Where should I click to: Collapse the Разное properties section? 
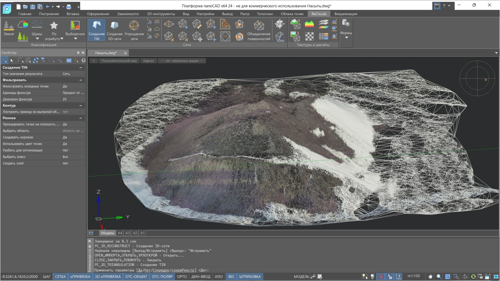click(x=81, y=118)
